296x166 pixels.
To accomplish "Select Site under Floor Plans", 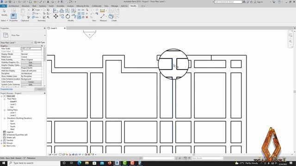I will pos(12,107).
